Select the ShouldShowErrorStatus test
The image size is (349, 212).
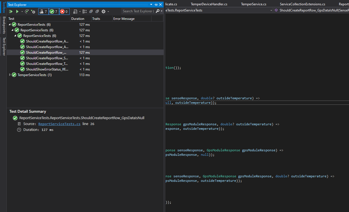[47, 69]
